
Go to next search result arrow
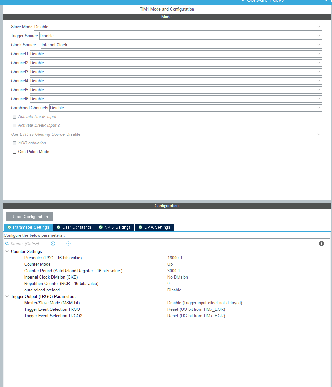(x=68, y=244)
